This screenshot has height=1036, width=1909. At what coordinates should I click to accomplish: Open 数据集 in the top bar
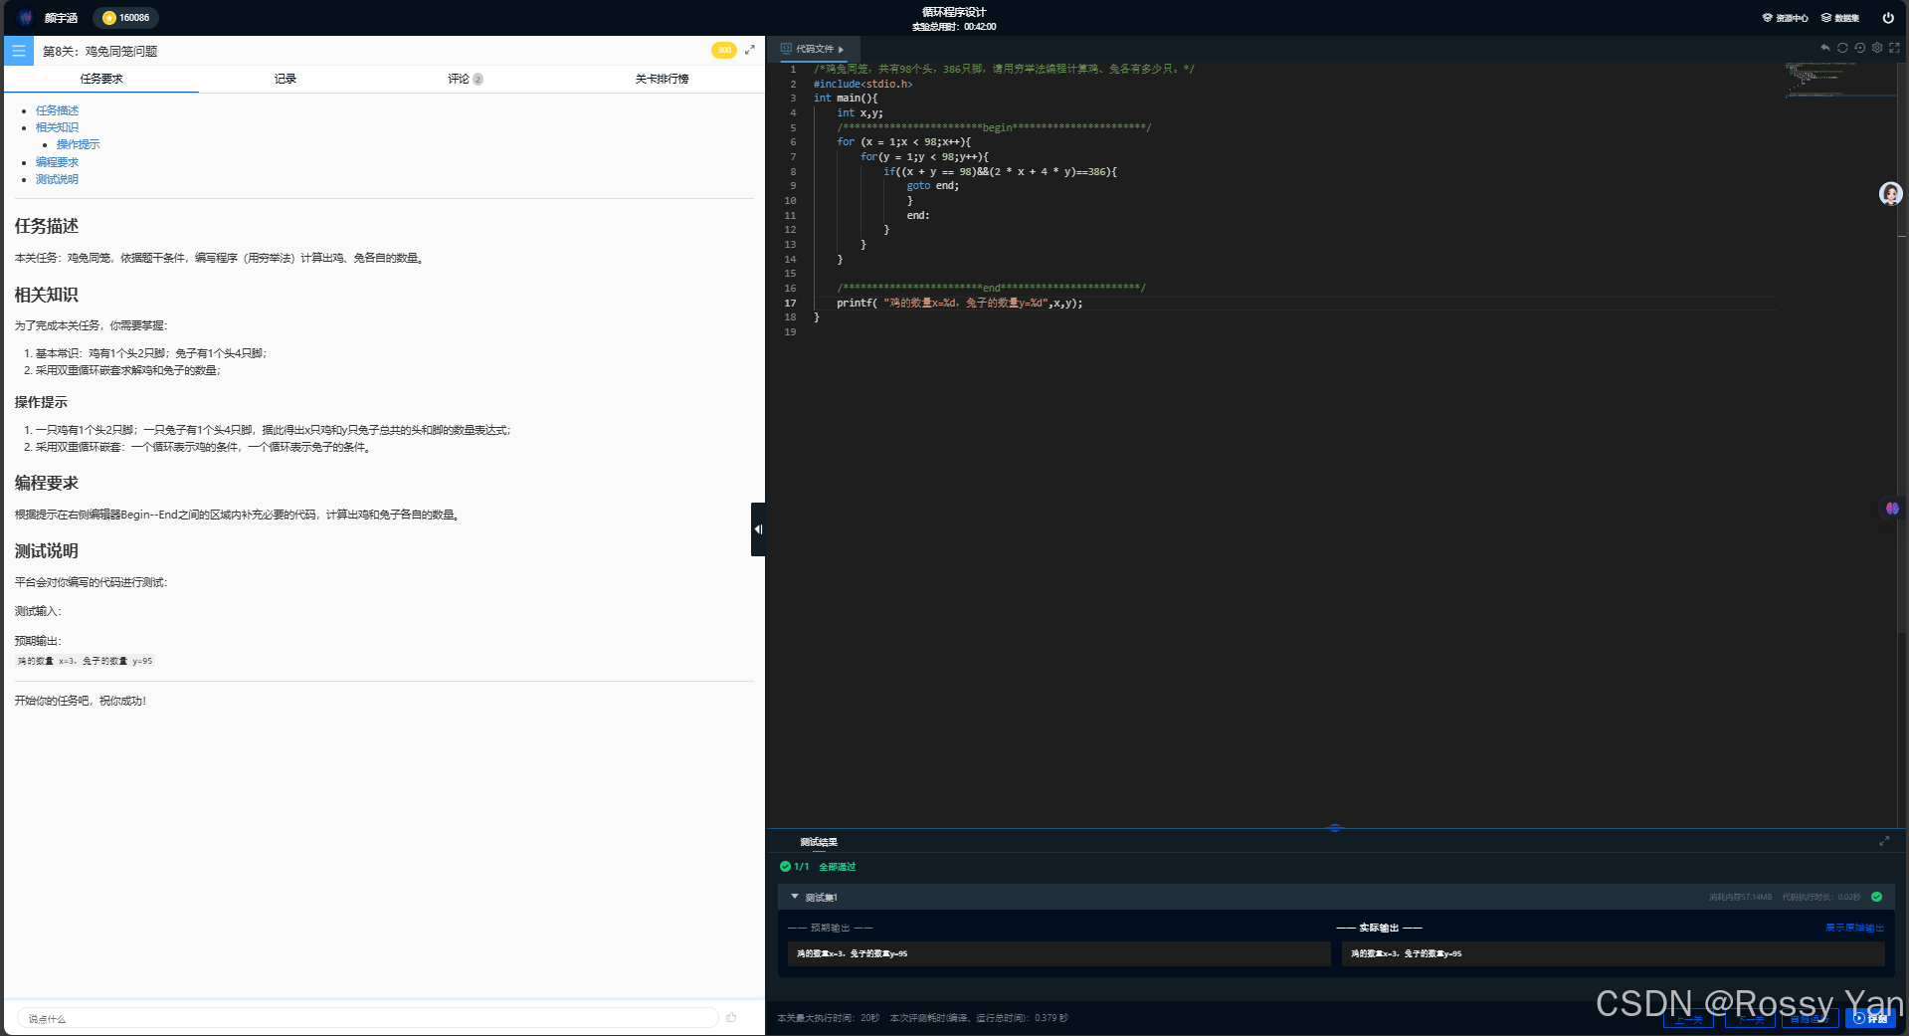[x=1840, y=18]
